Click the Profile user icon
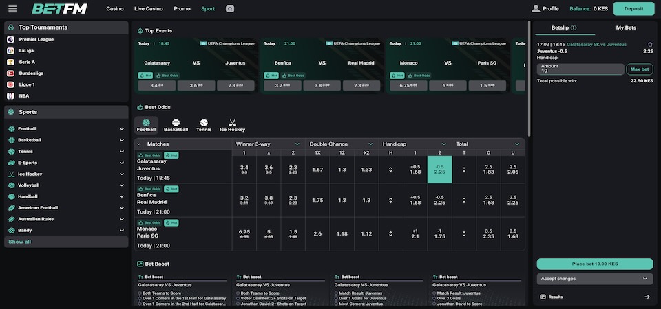The width and height of the screenshot is (661, 309). 536,9
